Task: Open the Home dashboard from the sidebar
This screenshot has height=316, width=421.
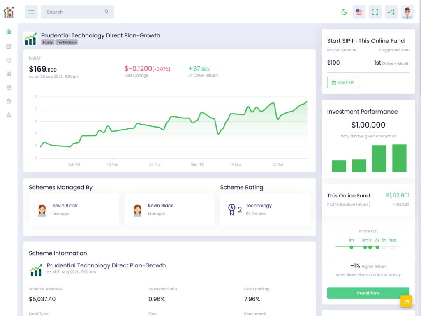Action: pyautogui.click(x=9, y=31)
